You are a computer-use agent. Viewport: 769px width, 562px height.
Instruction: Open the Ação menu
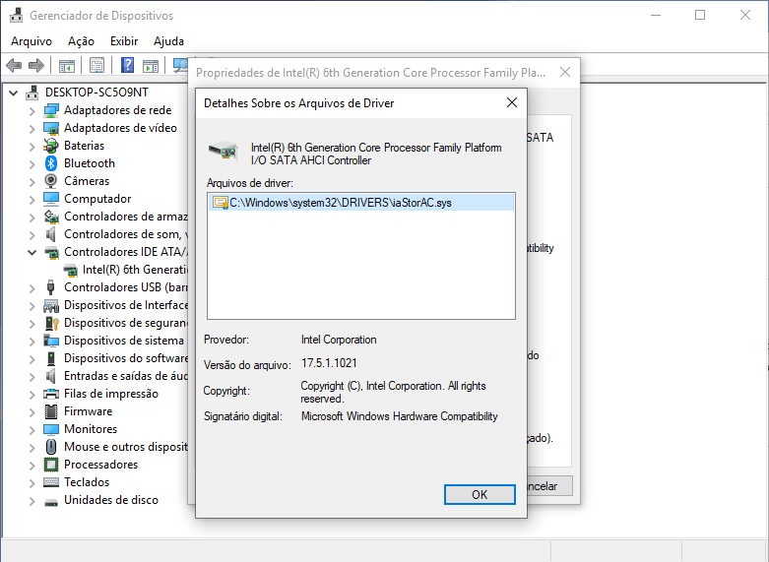coord(81,41)
